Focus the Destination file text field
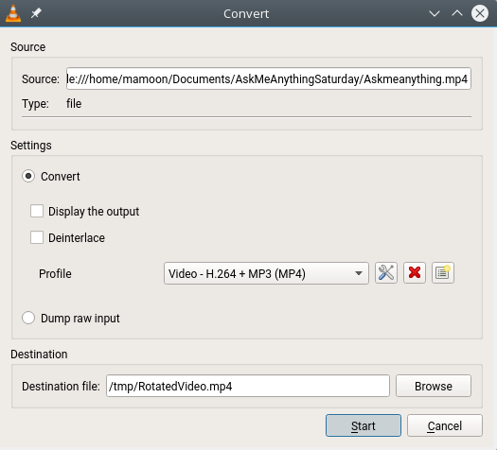This screenshot has height=450, width=497. click(x=248, y=386)
